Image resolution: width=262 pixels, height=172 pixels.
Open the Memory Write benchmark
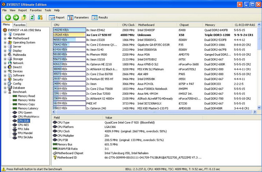(x=27, y=100)
